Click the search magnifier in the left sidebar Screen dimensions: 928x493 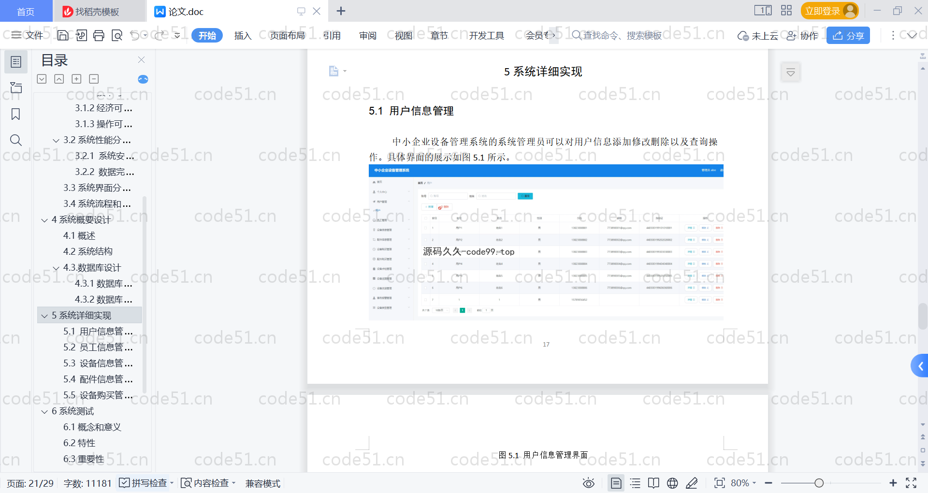pos(16,140)
